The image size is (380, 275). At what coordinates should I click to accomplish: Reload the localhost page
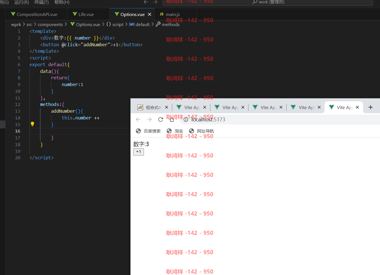(x=160, y=119)
